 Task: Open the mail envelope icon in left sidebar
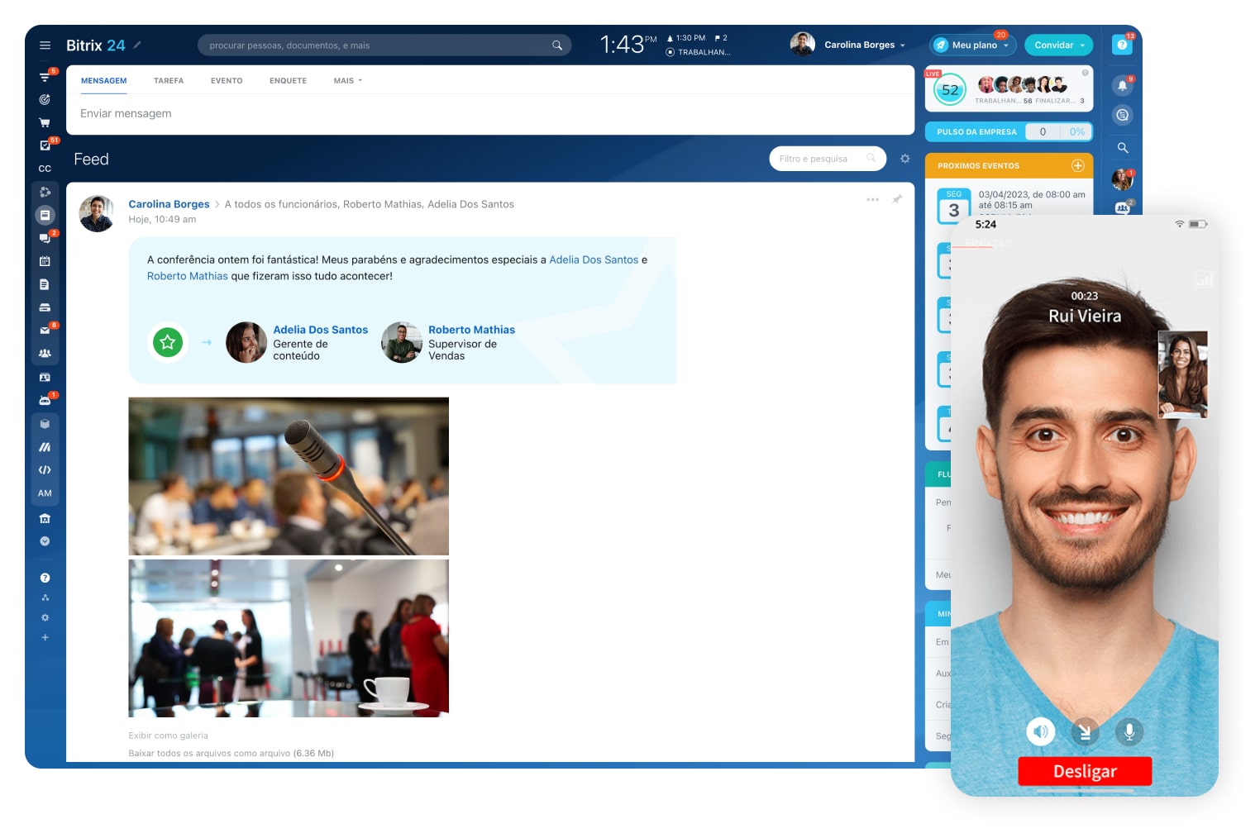[x=45, y=330]
